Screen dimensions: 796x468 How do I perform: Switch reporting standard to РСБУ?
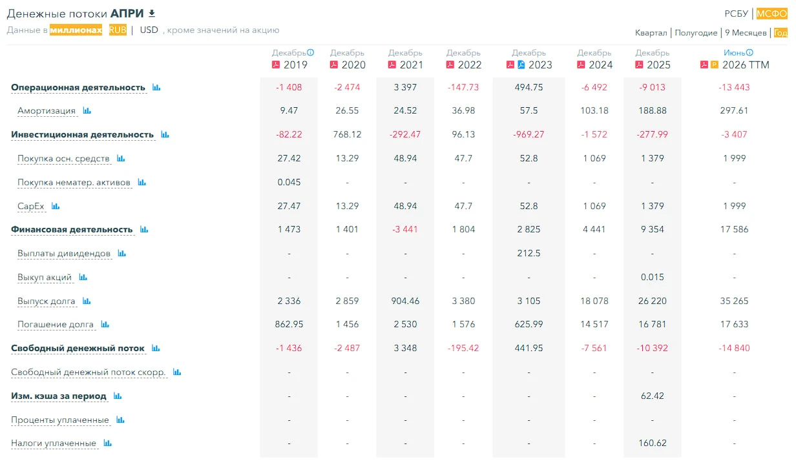(736, 14)
